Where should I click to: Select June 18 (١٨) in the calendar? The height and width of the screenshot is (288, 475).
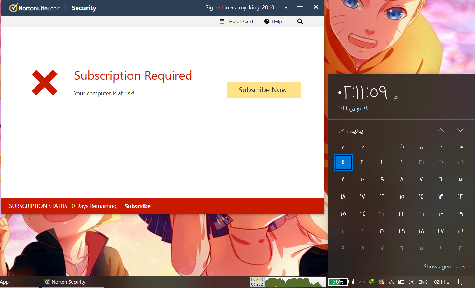343,197
